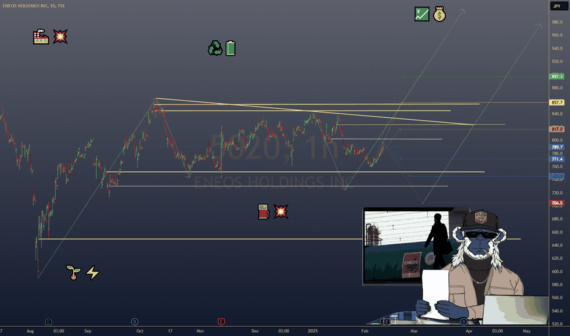The width and height of the screenshot is (570, 336).
Task: Click the 840.0 price axis tick
Action: 557,114
